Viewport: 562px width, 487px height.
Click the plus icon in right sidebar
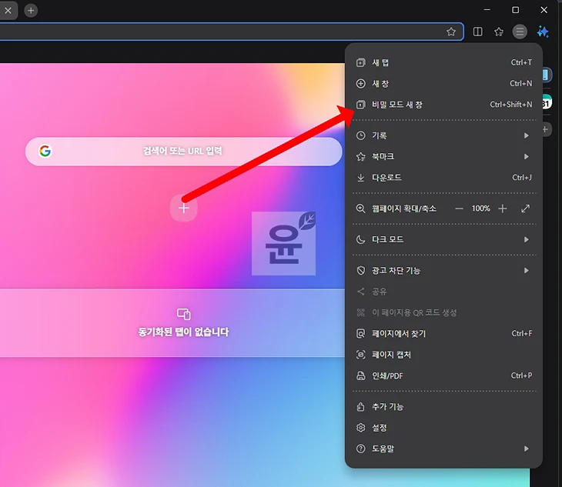tap(545, 129)
